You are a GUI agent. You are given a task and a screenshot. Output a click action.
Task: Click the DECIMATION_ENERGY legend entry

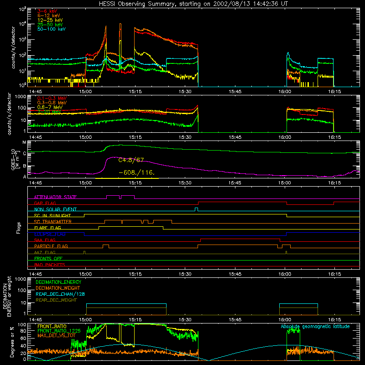[58, 282]
